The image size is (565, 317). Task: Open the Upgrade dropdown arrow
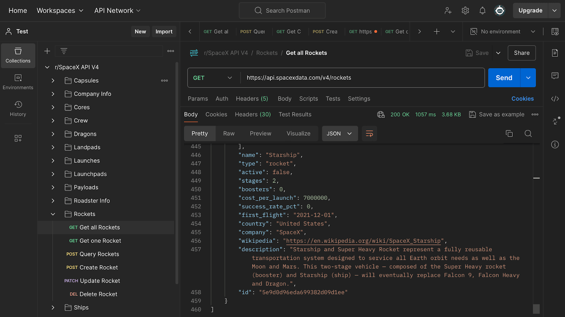pos(554,11)
